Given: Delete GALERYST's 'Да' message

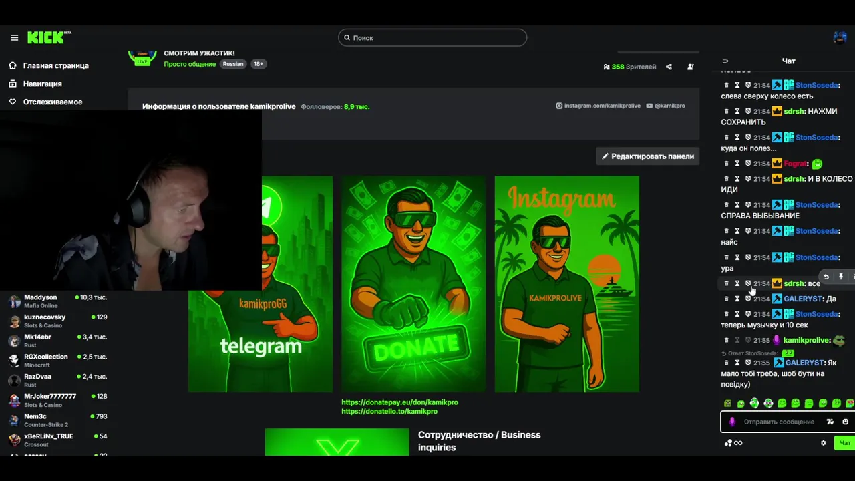Looking at the screenshot, I should point(727,299).
